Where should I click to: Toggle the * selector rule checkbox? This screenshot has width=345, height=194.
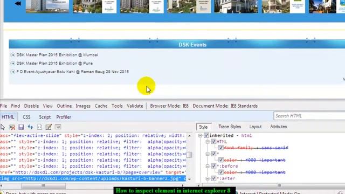coord(213,154)
